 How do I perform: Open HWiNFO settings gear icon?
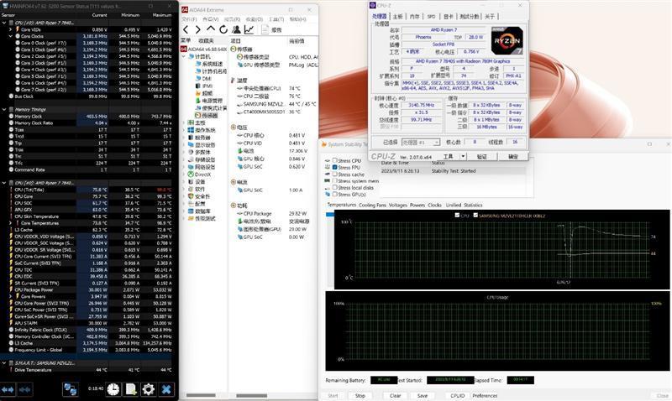pyautogui.click(x=149, y=389)
